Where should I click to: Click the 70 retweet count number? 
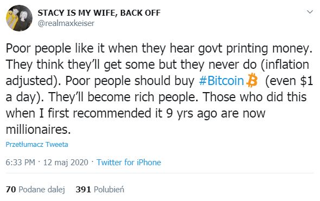coord(11,190)
